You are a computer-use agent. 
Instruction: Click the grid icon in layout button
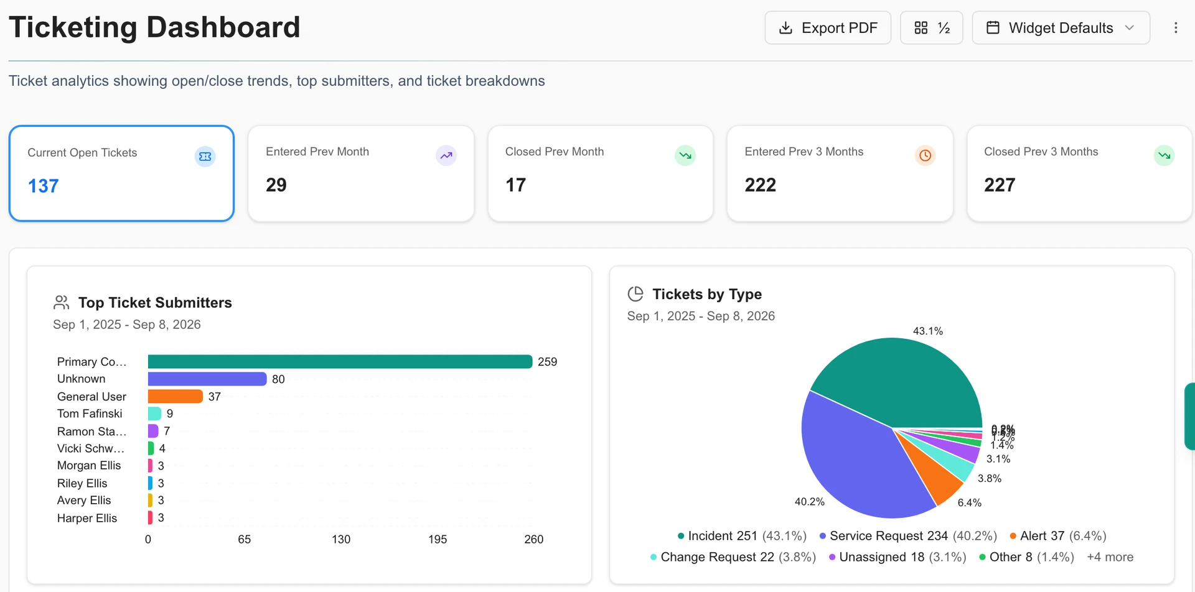point(921,28)
